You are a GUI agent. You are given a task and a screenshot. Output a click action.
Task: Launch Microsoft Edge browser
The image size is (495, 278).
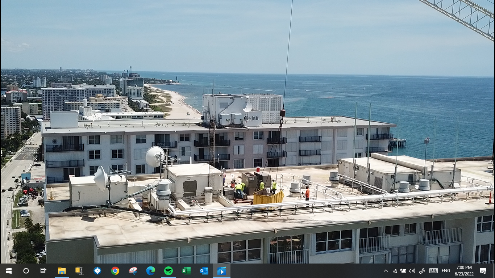(x=151, y=271)
